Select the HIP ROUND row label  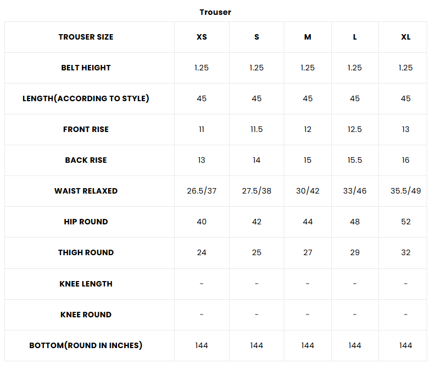pyautogui.click(x=86, y=222)
